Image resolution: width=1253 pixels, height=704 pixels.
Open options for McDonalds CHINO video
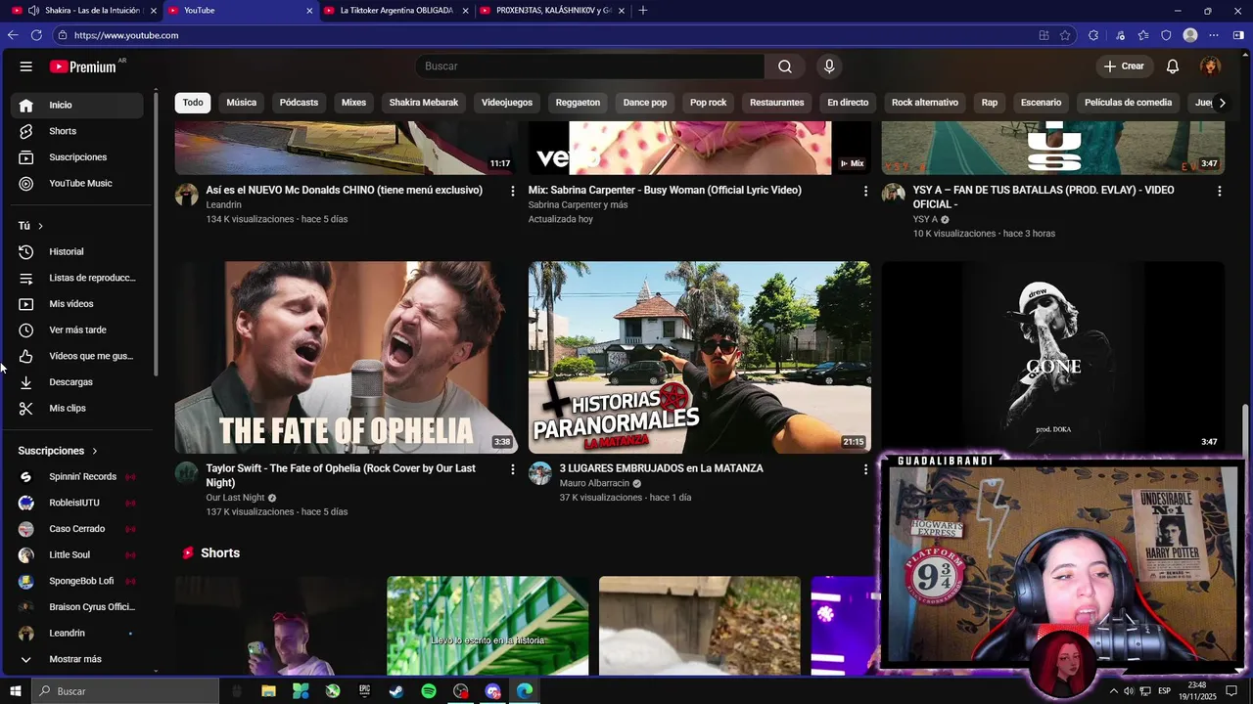tap(512, 192)
